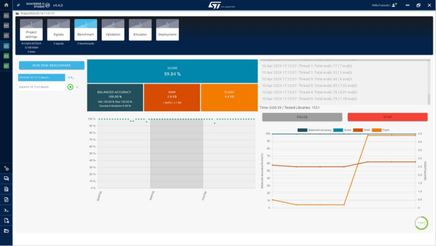Open the command-line console sidebar icon

click(6, 210)
